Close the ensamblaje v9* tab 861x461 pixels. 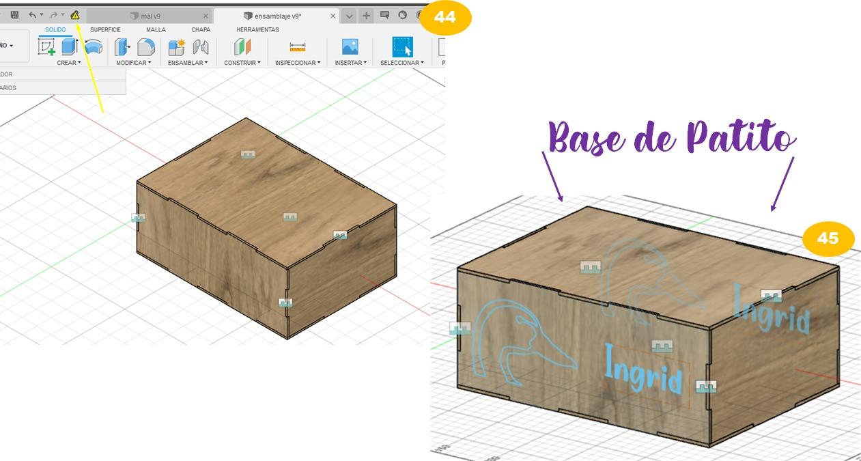[333, 16]
